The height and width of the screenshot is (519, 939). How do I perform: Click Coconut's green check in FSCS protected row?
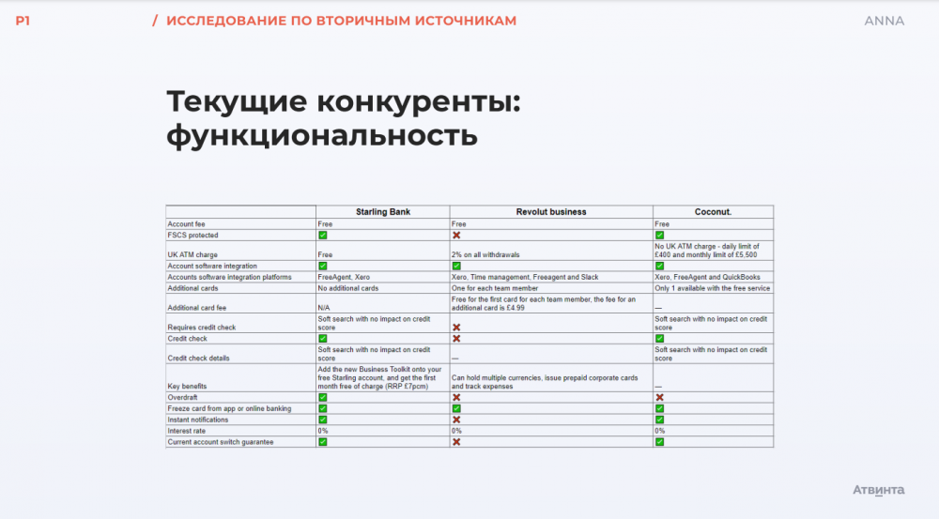pos(659,236)
